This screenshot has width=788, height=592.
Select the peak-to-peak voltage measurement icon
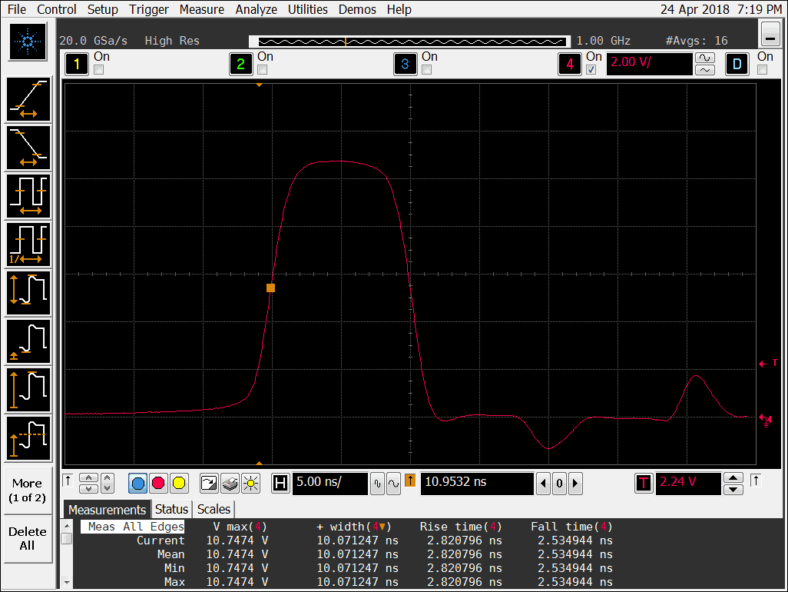click(28, 293)
